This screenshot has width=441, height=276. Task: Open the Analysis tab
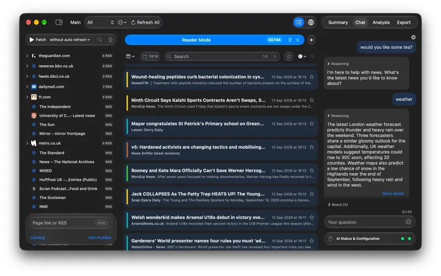(381, 22)
